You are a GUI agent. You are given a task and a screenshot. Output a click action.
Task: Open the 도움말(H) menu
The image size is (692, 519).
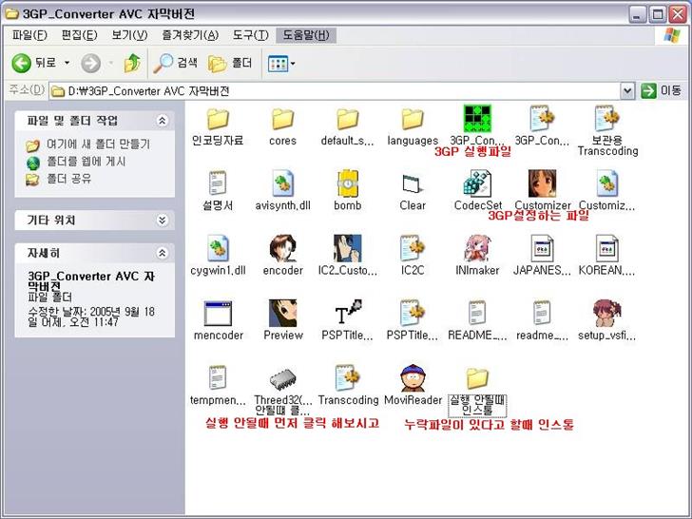coord(305,35)
